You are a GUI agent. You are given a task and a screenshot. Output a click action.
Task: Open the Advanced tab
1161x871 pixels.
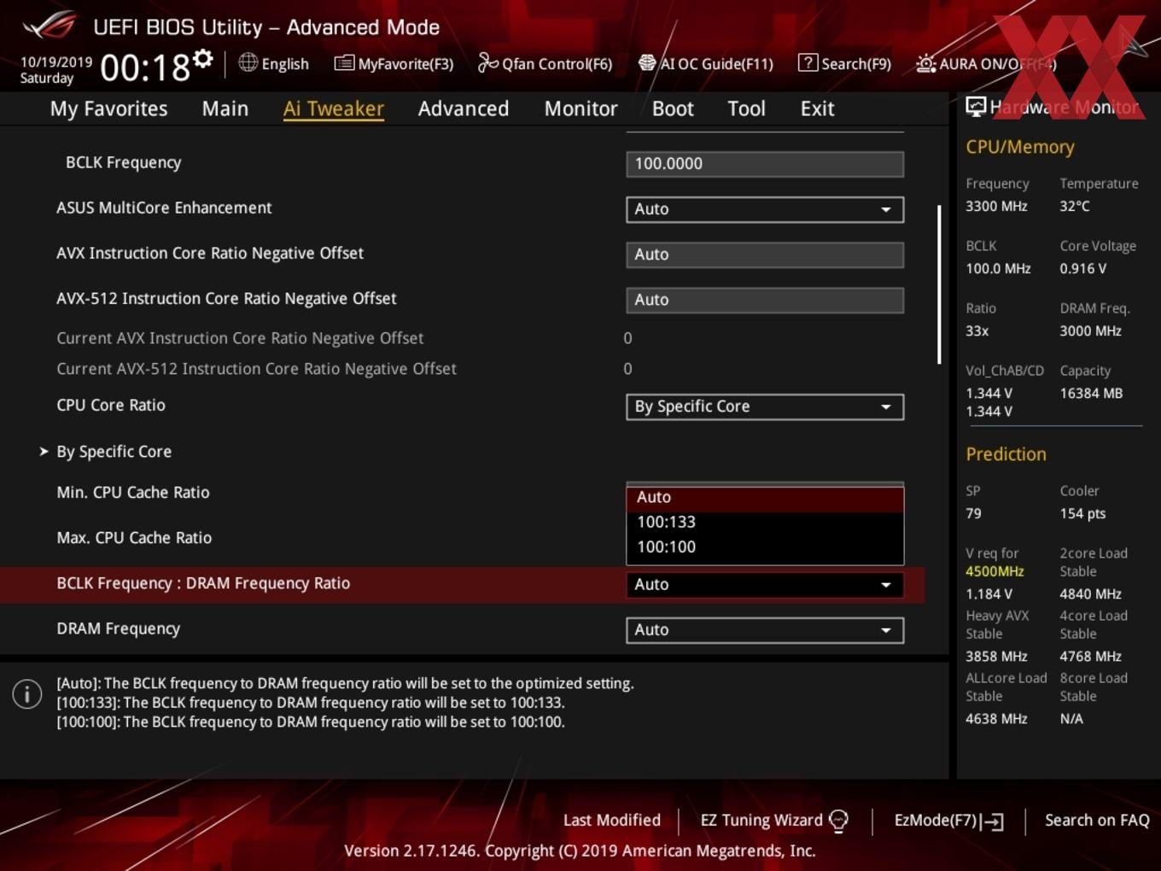[x=464, y=108]
